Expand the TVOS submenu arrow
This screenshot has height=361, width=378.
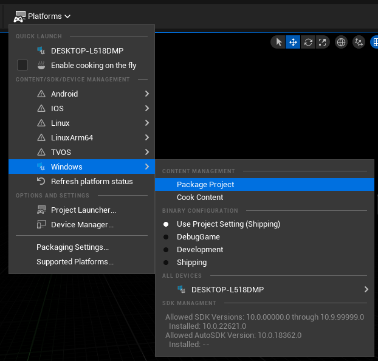point(147,152)
